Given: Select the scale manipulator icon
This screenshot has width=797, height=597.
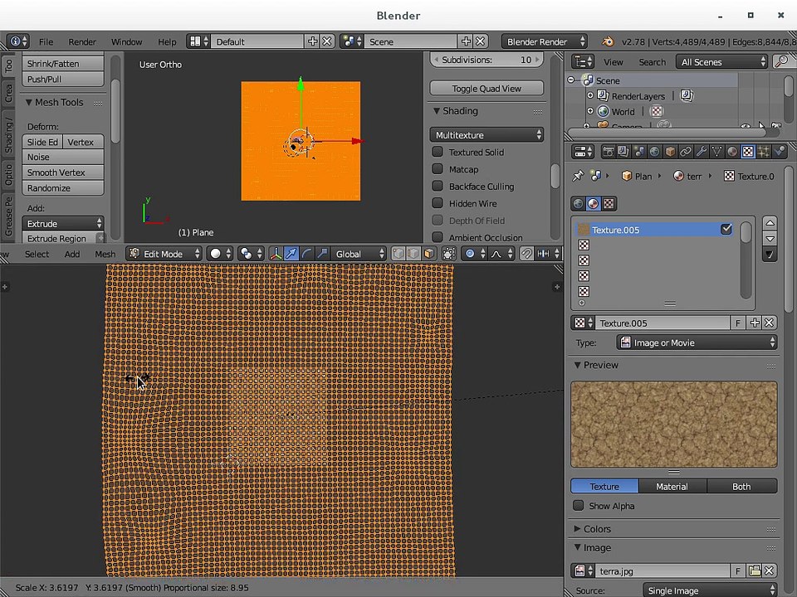Looking at the screenshot, I should (322, 254).
